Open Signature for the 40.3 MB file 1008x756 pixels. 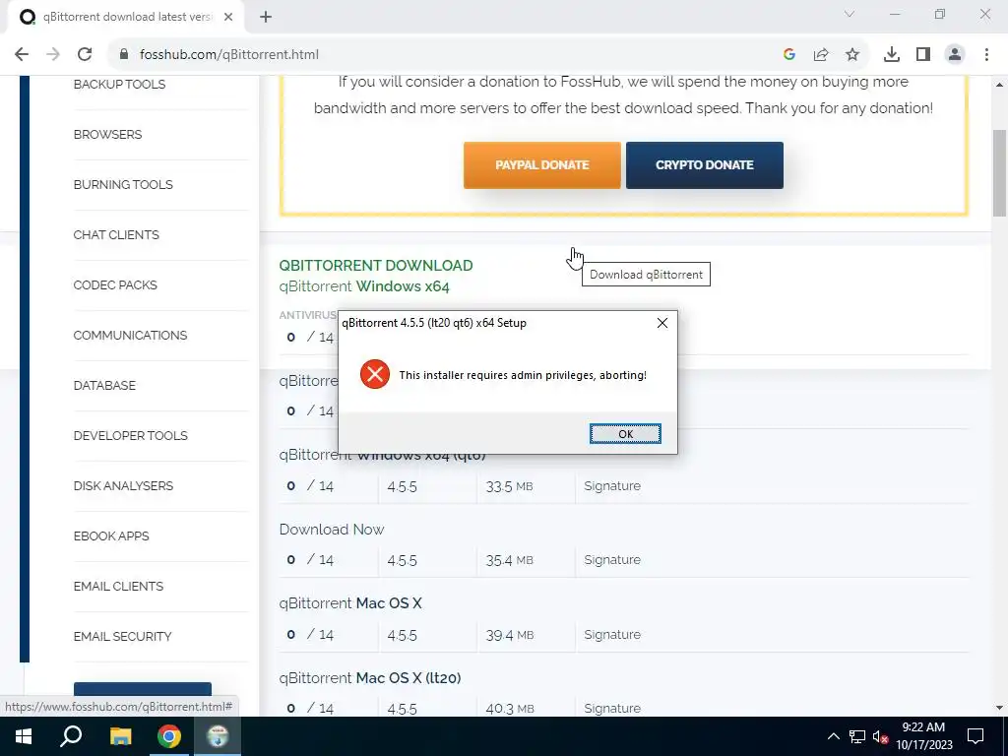612,709
